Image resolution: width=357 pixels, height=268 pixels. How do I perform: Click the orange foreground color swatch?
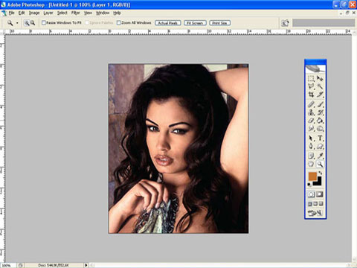pyautogui.click(x=312, y=176)
